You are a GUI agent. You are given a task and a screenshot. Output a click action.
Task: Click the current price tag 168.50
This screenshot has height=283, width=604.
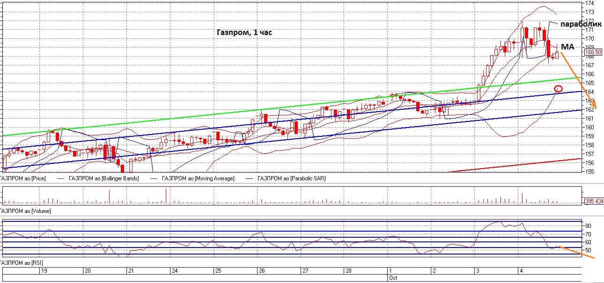pyautogui.click(x=592, y=52)
